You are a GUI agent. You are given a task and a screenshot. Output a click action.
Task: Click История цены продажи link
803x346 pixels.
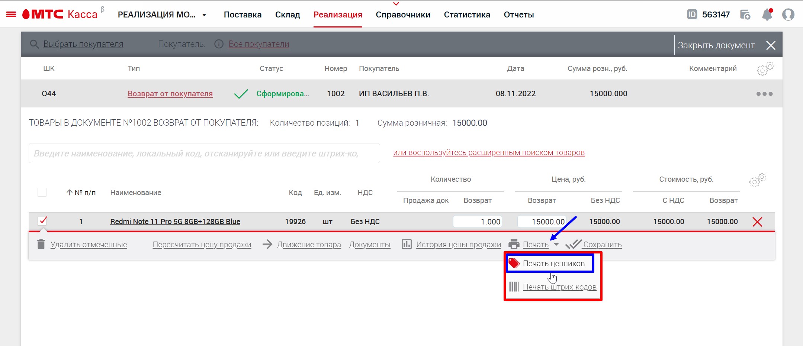coord(459,245)
